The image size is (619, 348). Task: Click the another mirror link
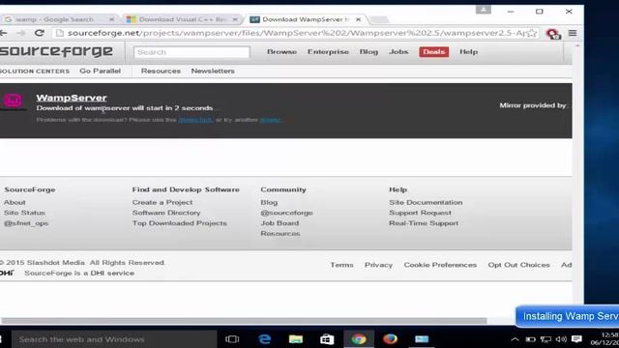271,120
